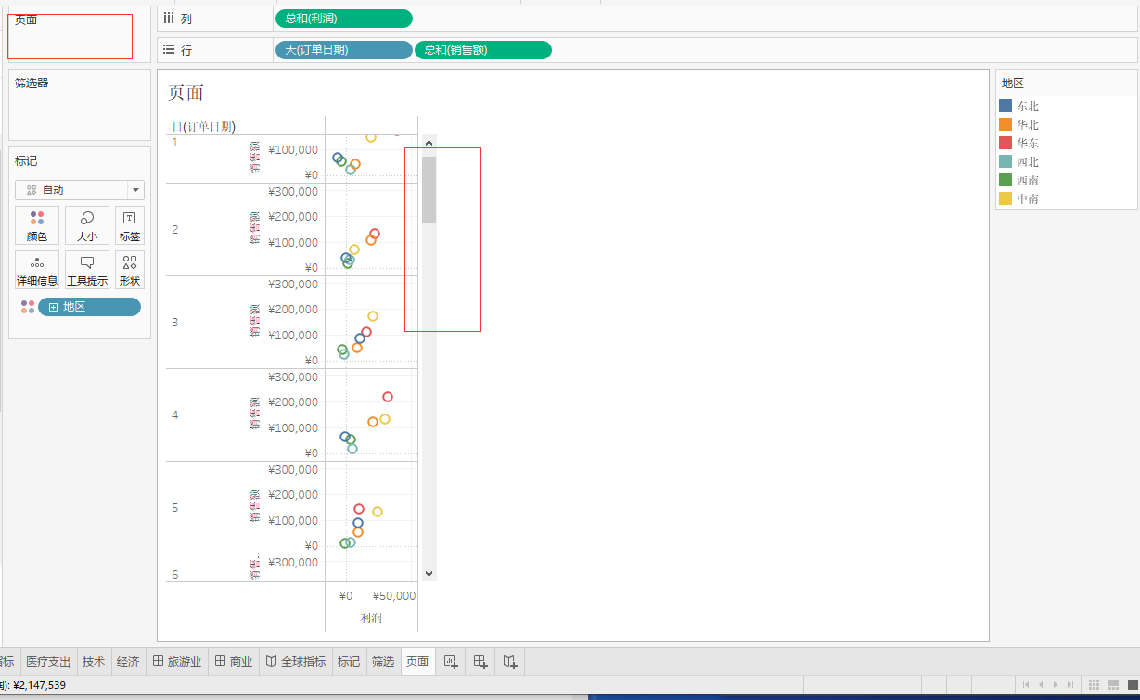Viewport: 1140px width, 700px height.
Task: Go to next sheet navigation arrow
Action: click(1056, 684)
